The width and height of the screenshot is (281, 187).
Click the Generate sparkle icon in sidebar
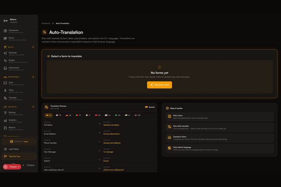(x=5, y=53)
